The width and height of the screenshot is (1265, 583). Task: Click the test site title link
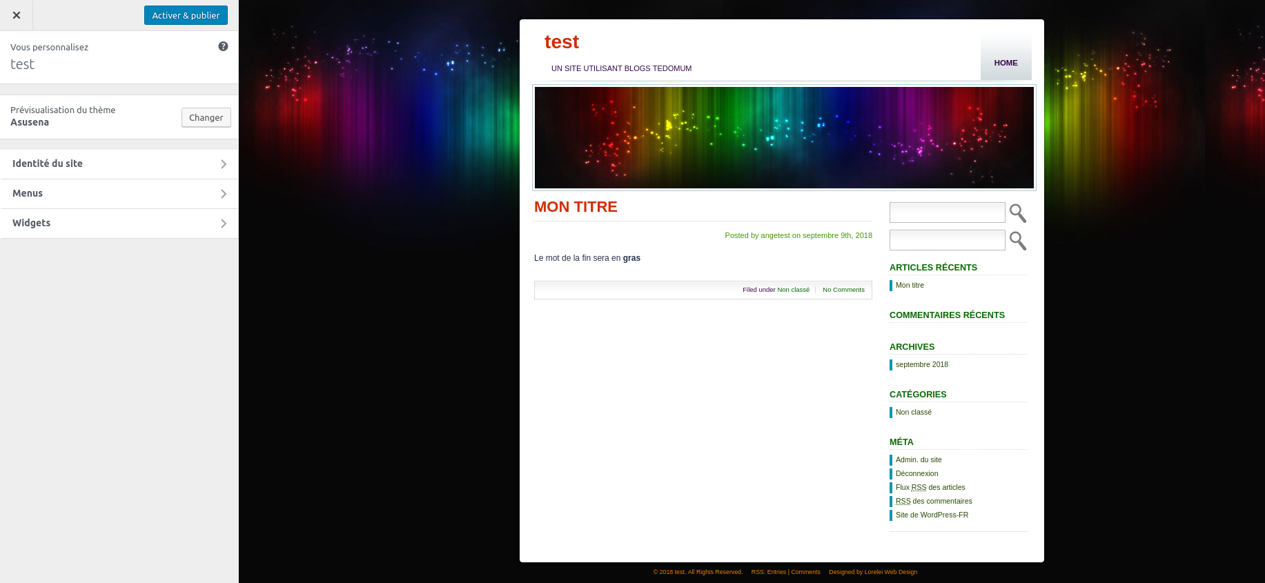(561, 42)
